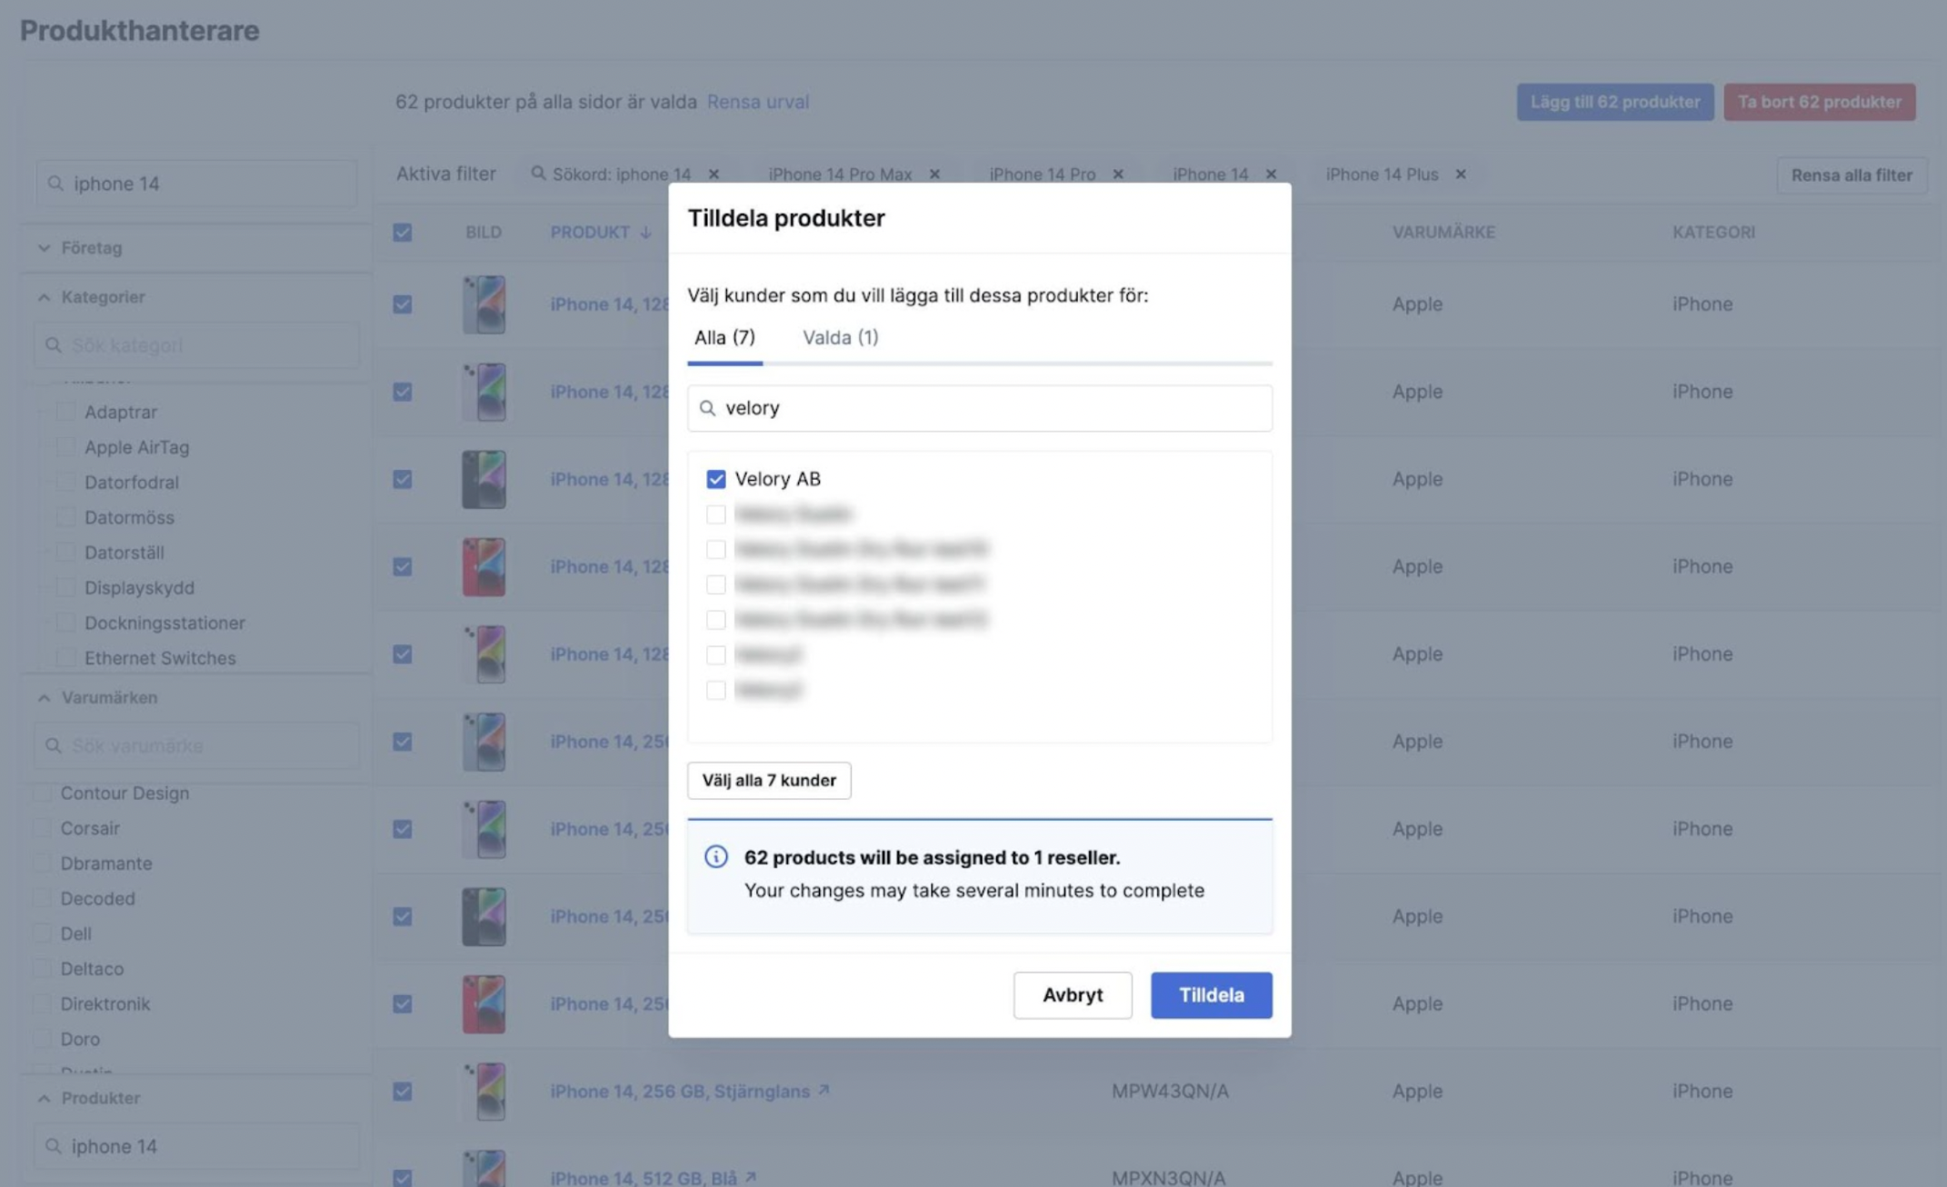This screenshot has width=1947, height=1187.
Task: Click the KATEGORI column header
Action: 1713,232
